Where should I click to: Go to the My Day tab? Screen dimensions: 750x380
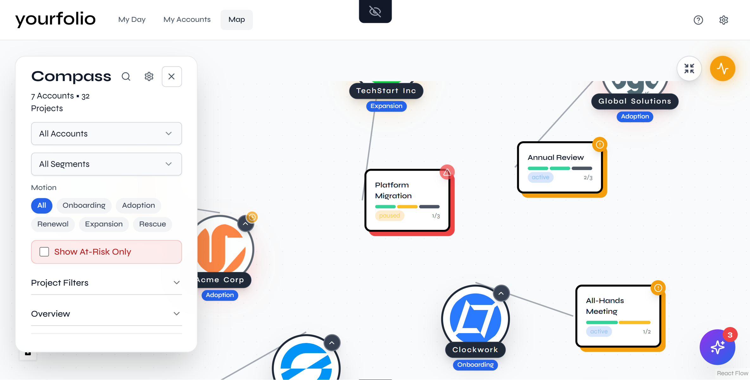tap(132, 20)
